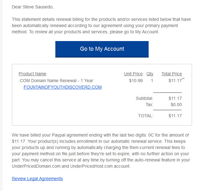Image resolution: width=199 pixels, height=191 pixels.
Task: Open the Review Legal Agreements link
Action: pos(37,179)
